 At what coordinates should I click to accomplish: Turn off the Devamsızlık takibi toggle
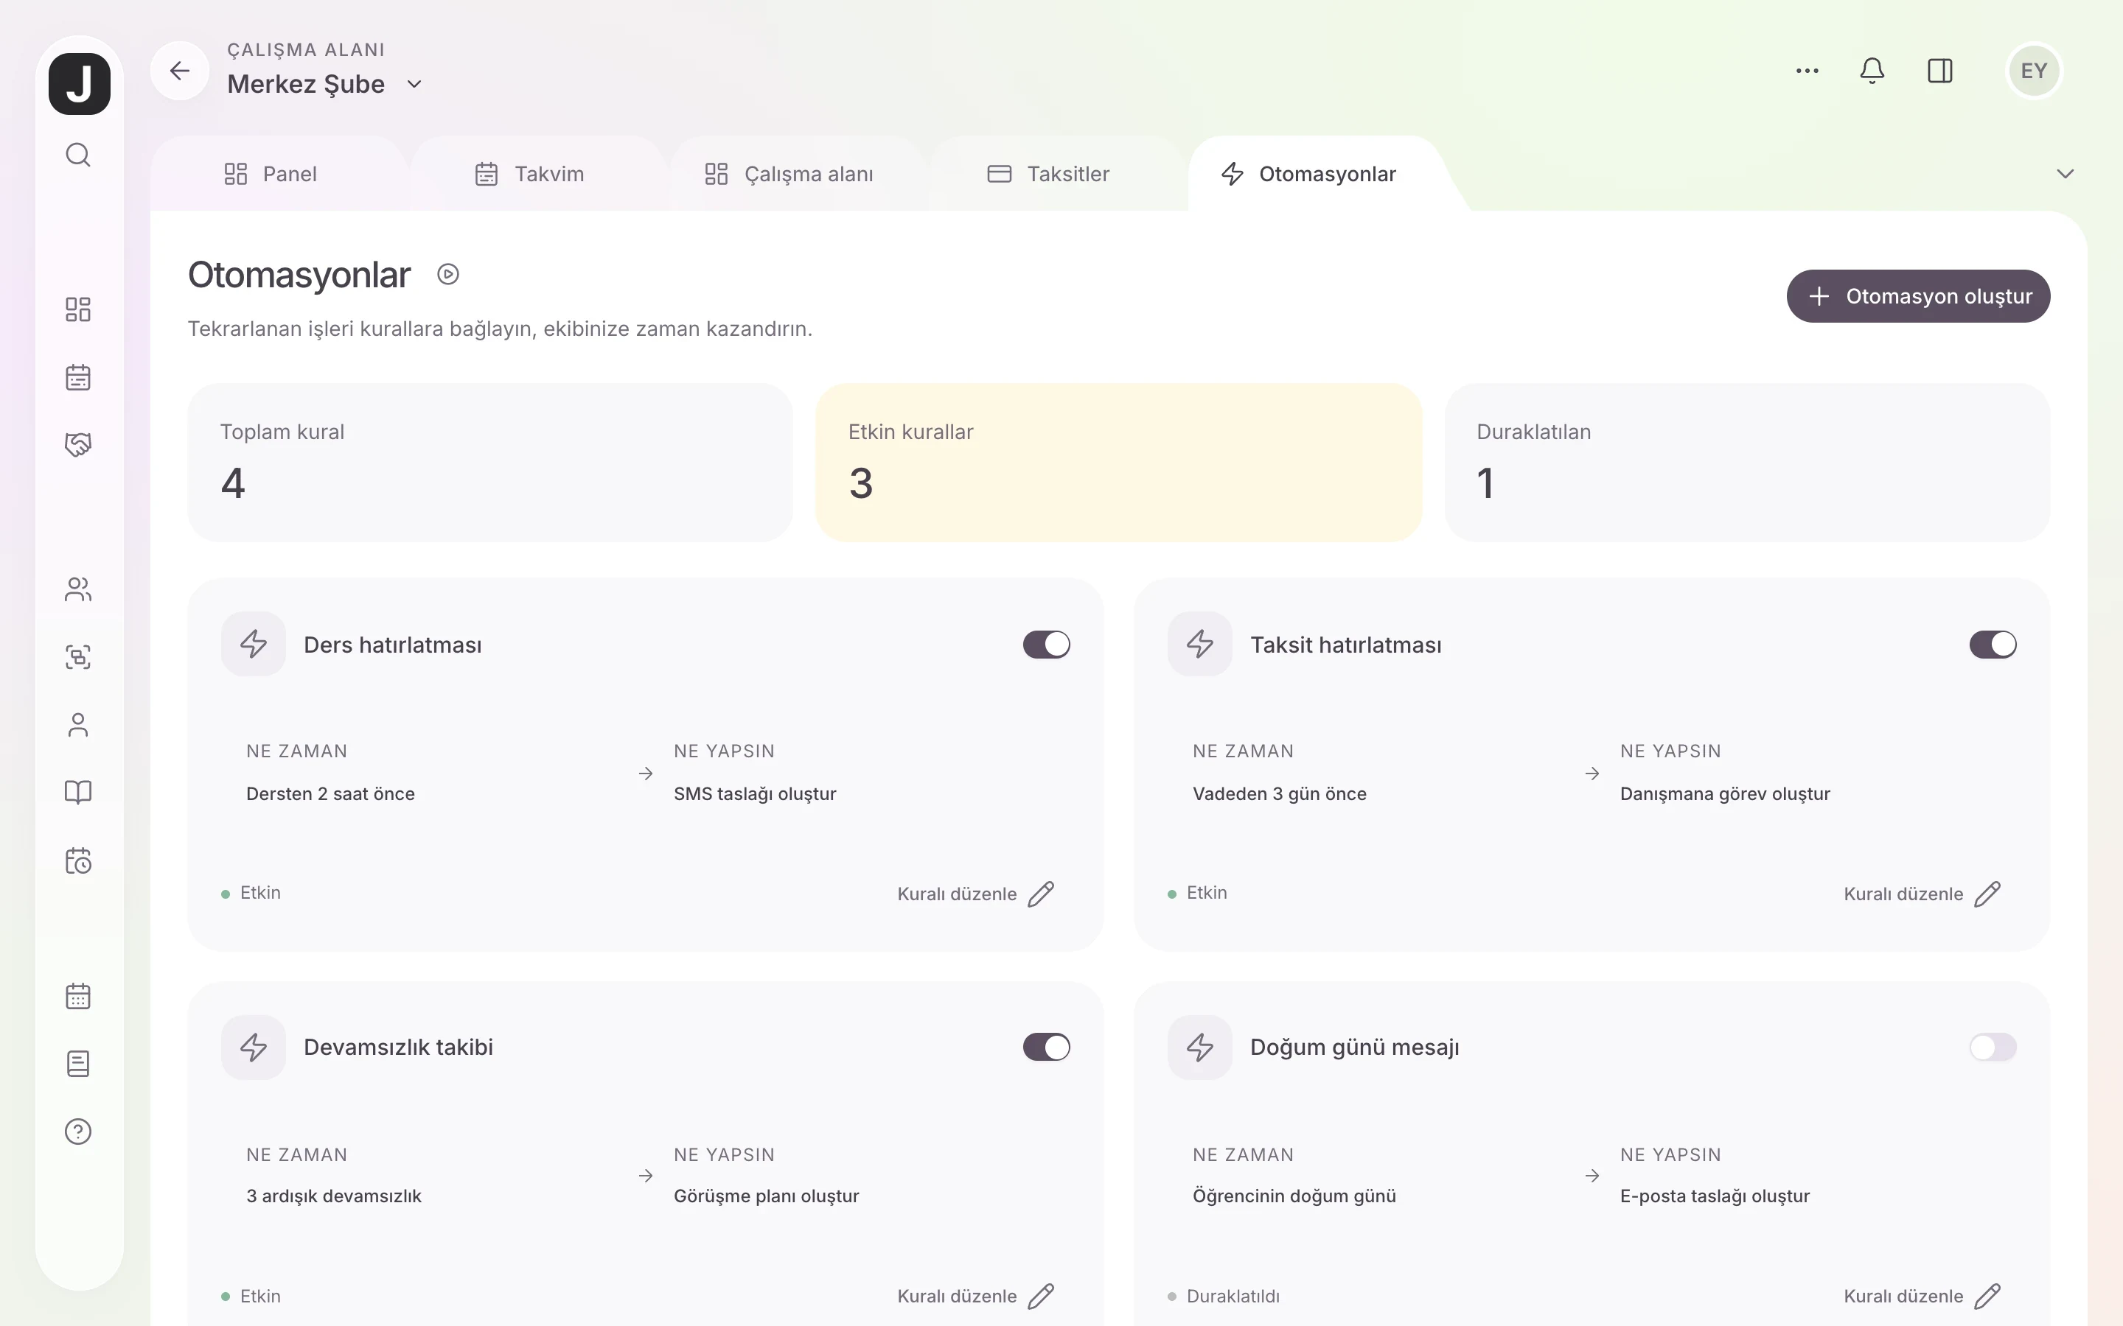click(x=1047, y=1047)
